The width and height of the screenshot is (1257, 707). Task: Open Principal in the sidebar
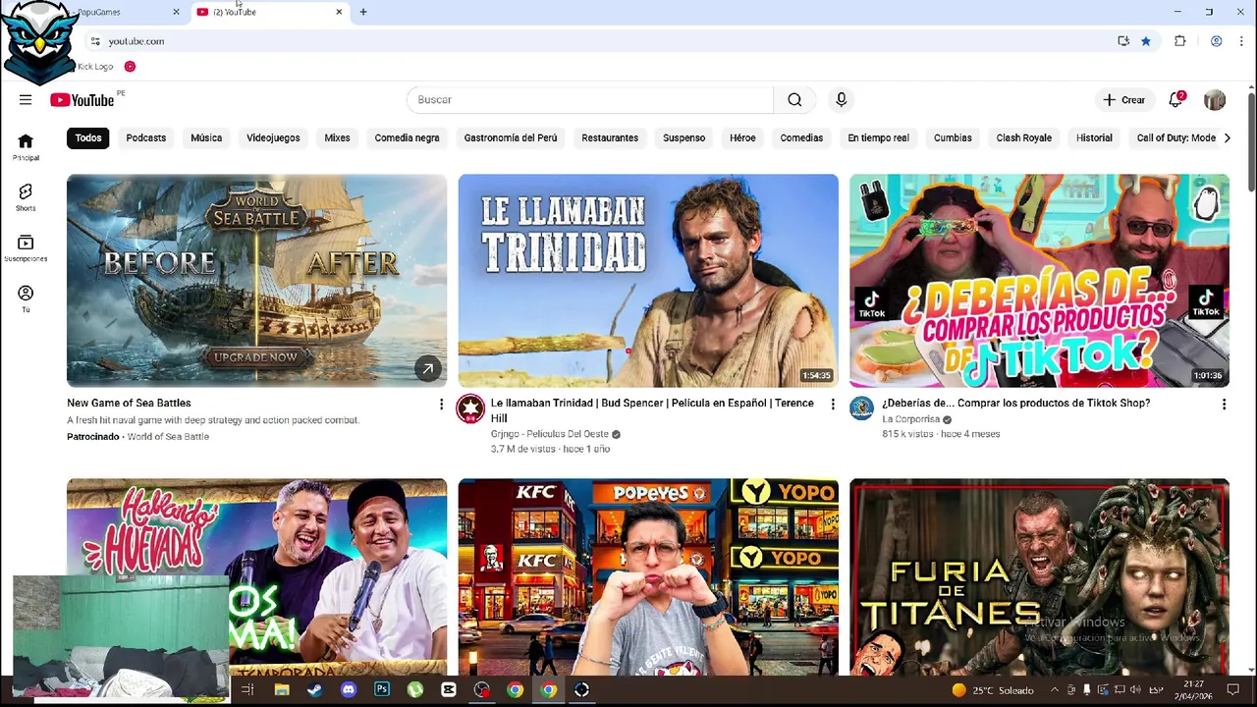click(x=26, y=147)
